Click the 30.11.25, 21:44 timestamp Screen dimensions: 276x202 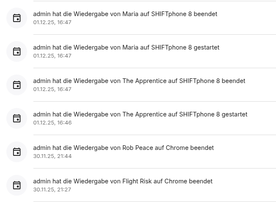click(52, 156)
